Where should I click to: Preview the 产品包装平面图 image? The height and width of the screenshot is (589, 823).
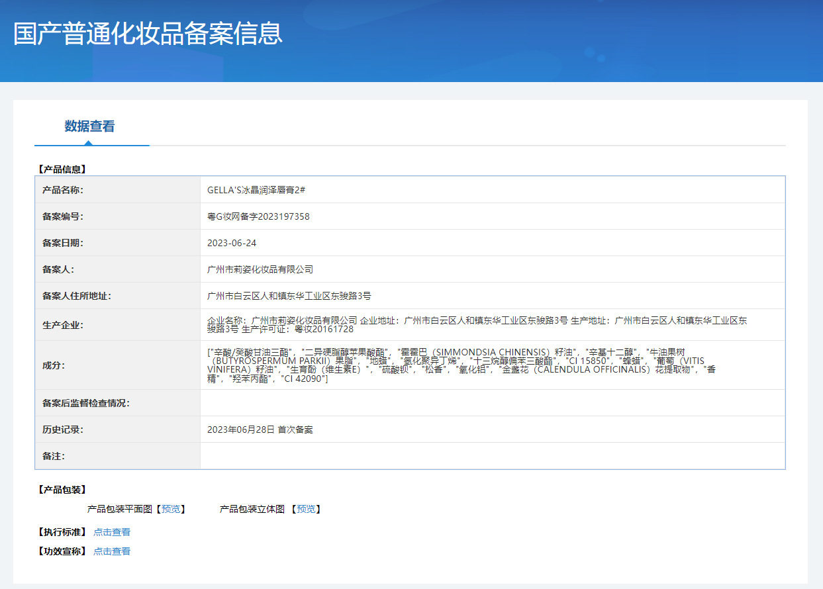coord(170,509)
